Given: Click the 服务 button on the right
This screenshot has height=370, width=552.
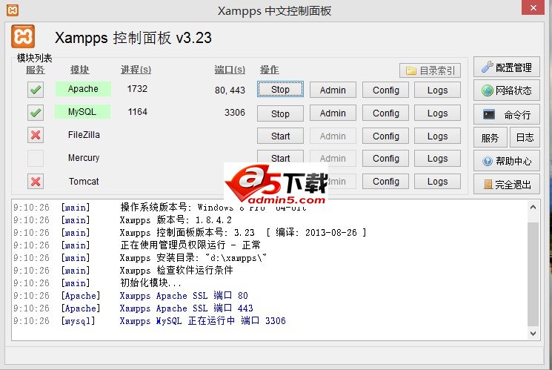Looking at the screenshot, I should point(490,137).
